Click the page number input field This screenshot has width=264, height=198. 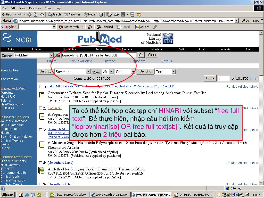(224, 79)
